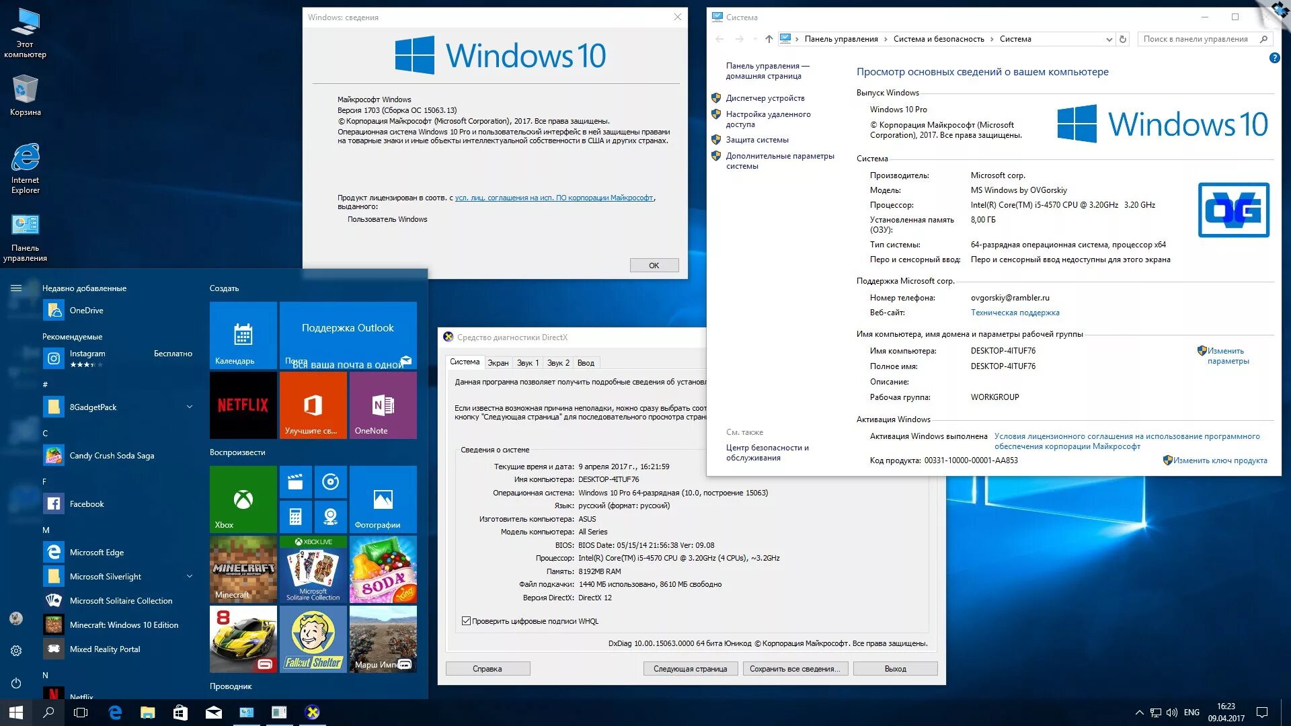
Task: Open the Groove Music small tile
Action: click(330, 481)
